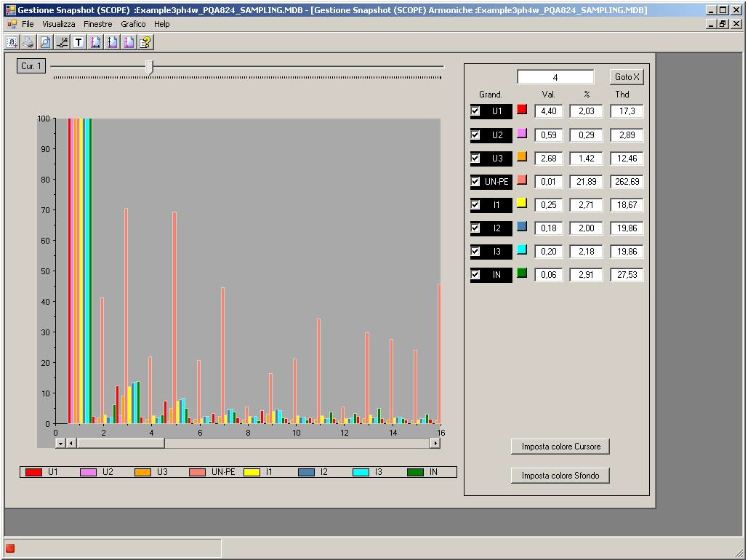Click the bold 'T' text toolbar icon
Image resolution: width=748 pixels, height=560 pixels.
(79, 43)
